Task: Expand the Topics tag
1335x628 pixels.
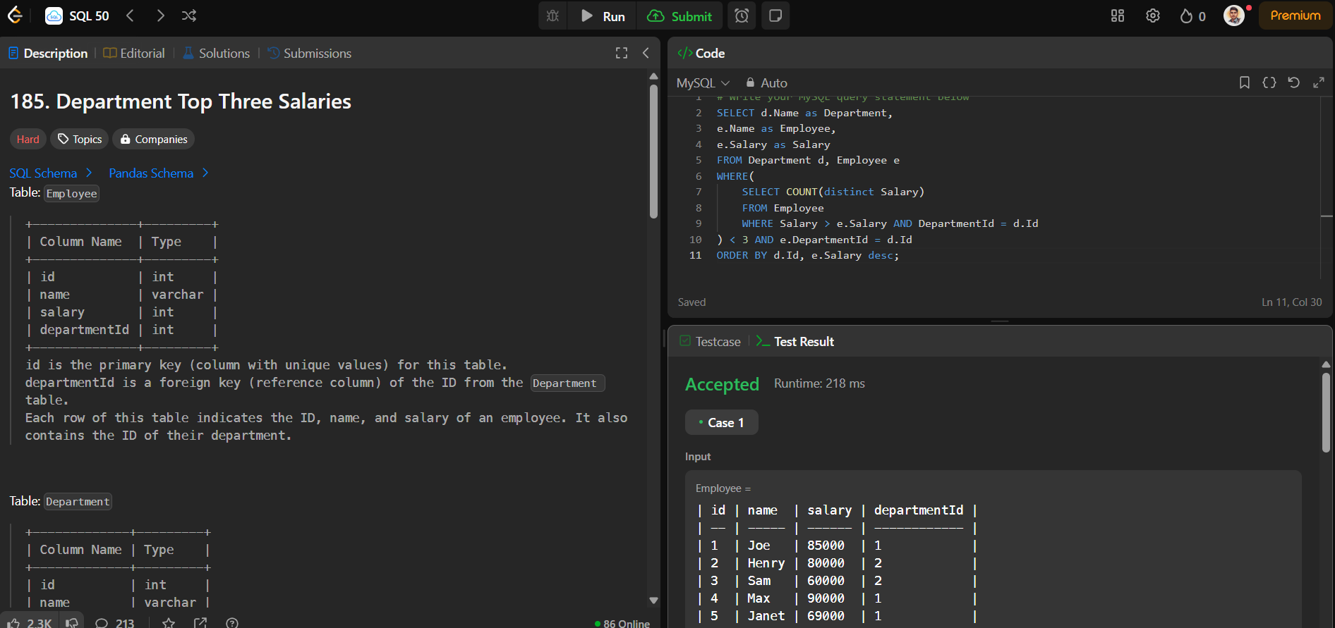Action: click(80, 139)
